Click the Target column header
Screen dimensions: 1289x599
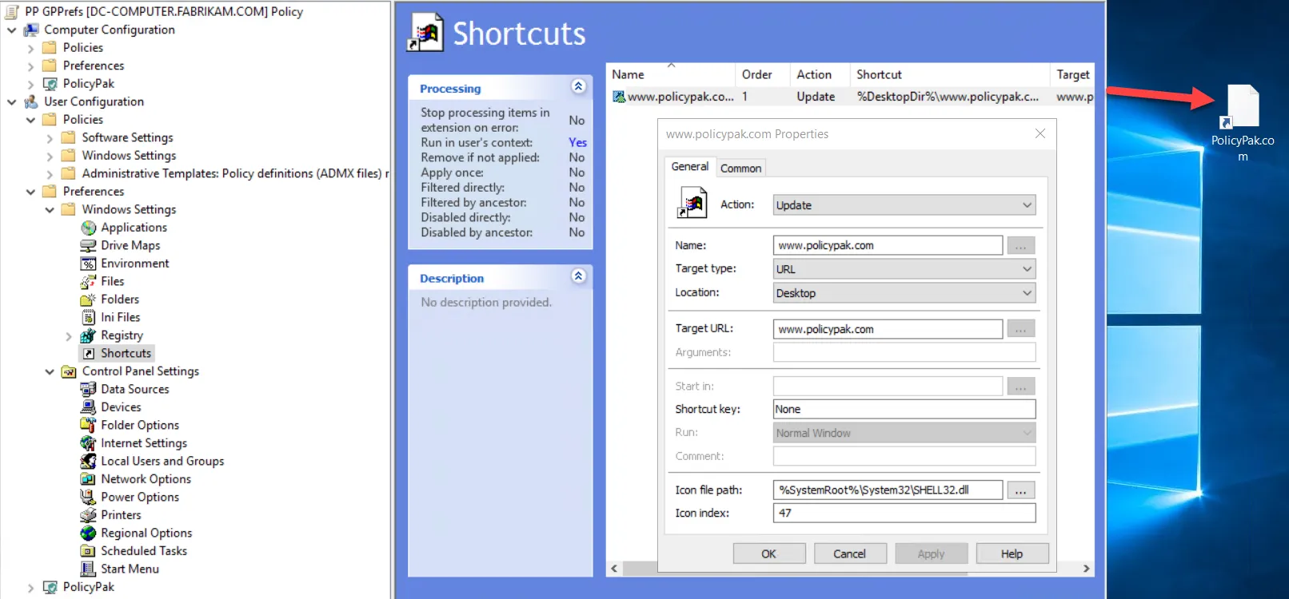point(1072,74)
